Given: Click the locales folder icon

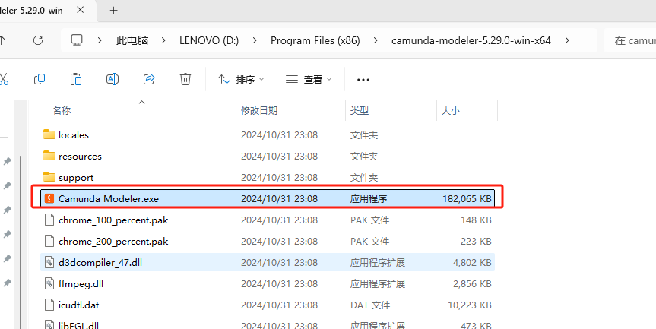Looking at the screenshot, I should [49, 134].
